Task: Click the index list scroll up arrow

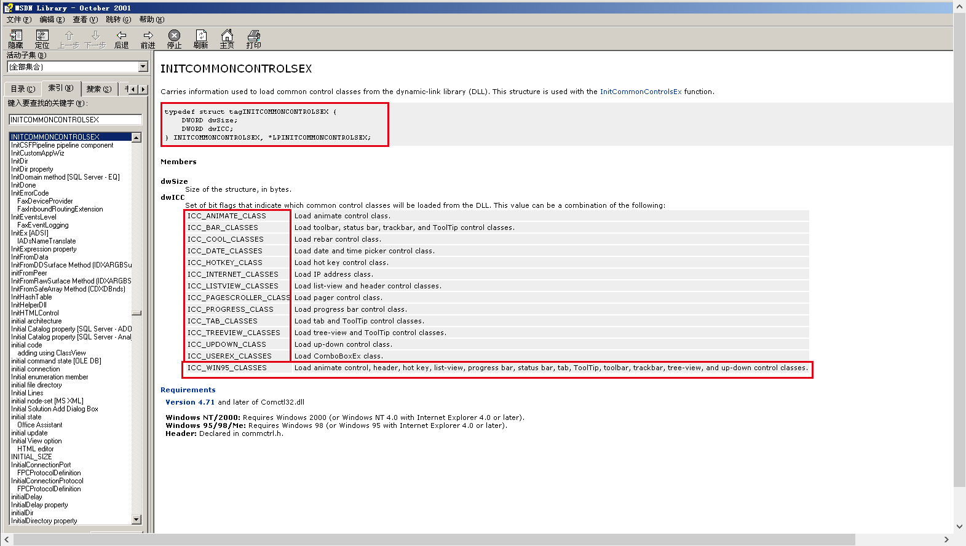Action: tap(137, 138)
